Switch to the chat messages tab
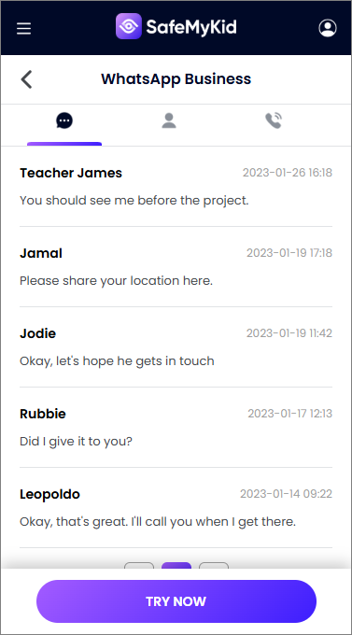The width and height of the screenshot is (352, 635). point(64,120)
